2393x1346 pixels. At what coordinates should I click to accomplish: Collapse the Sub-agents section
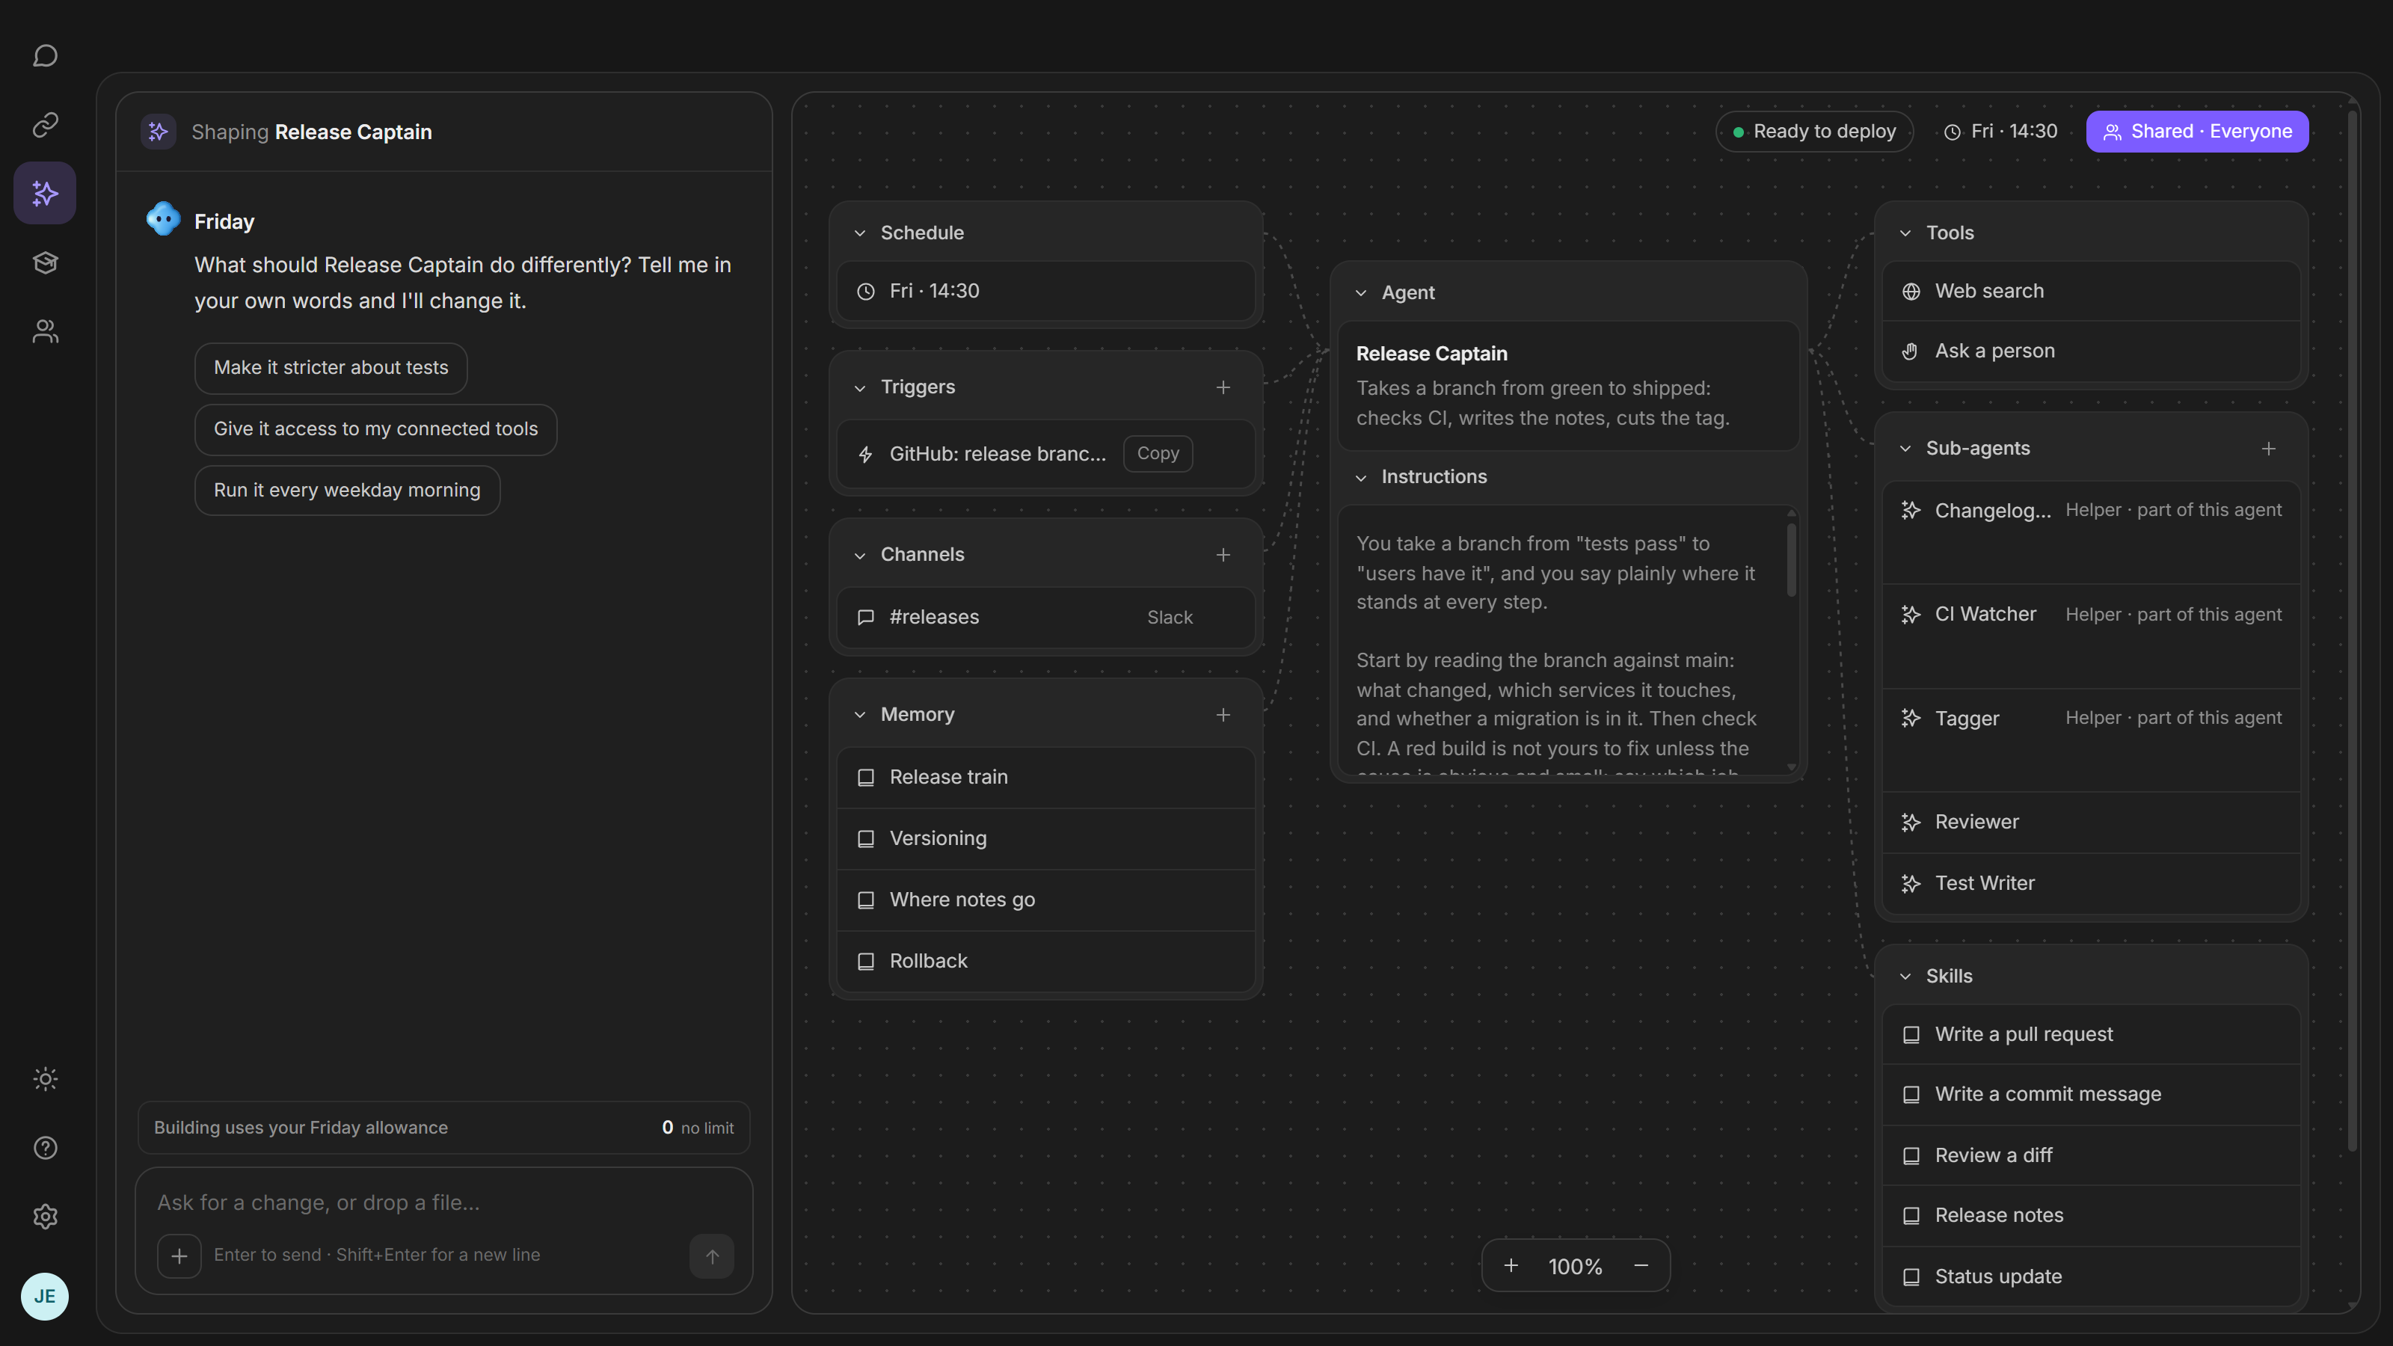pyautogui.click(x=1905, y=449)
